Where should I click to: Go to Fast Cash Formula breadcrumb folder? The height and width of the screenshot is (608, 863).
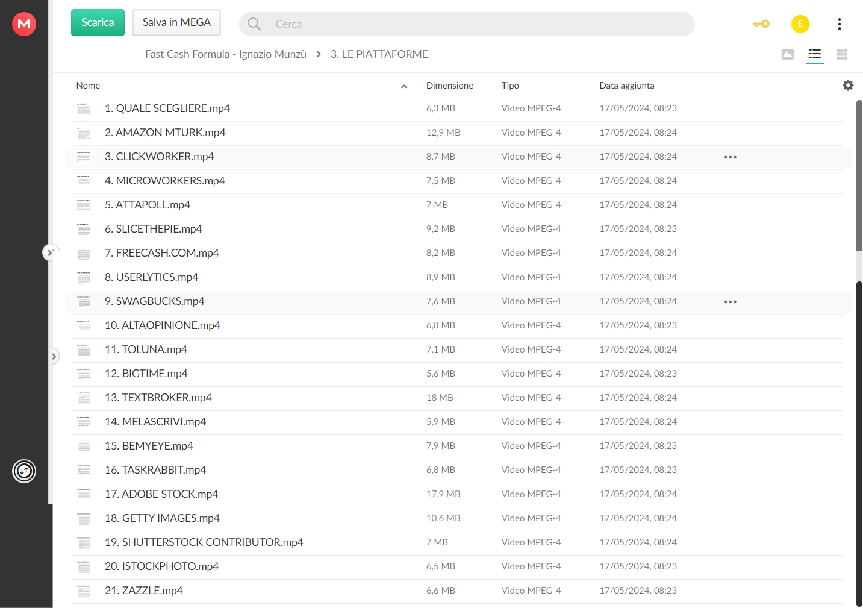226,54
